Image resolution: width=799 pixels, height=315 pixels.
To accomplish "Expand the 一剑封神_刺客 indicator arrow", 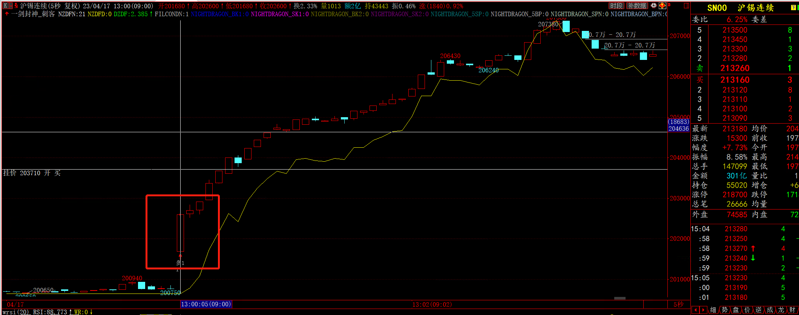I will click(x=7, y=14).
